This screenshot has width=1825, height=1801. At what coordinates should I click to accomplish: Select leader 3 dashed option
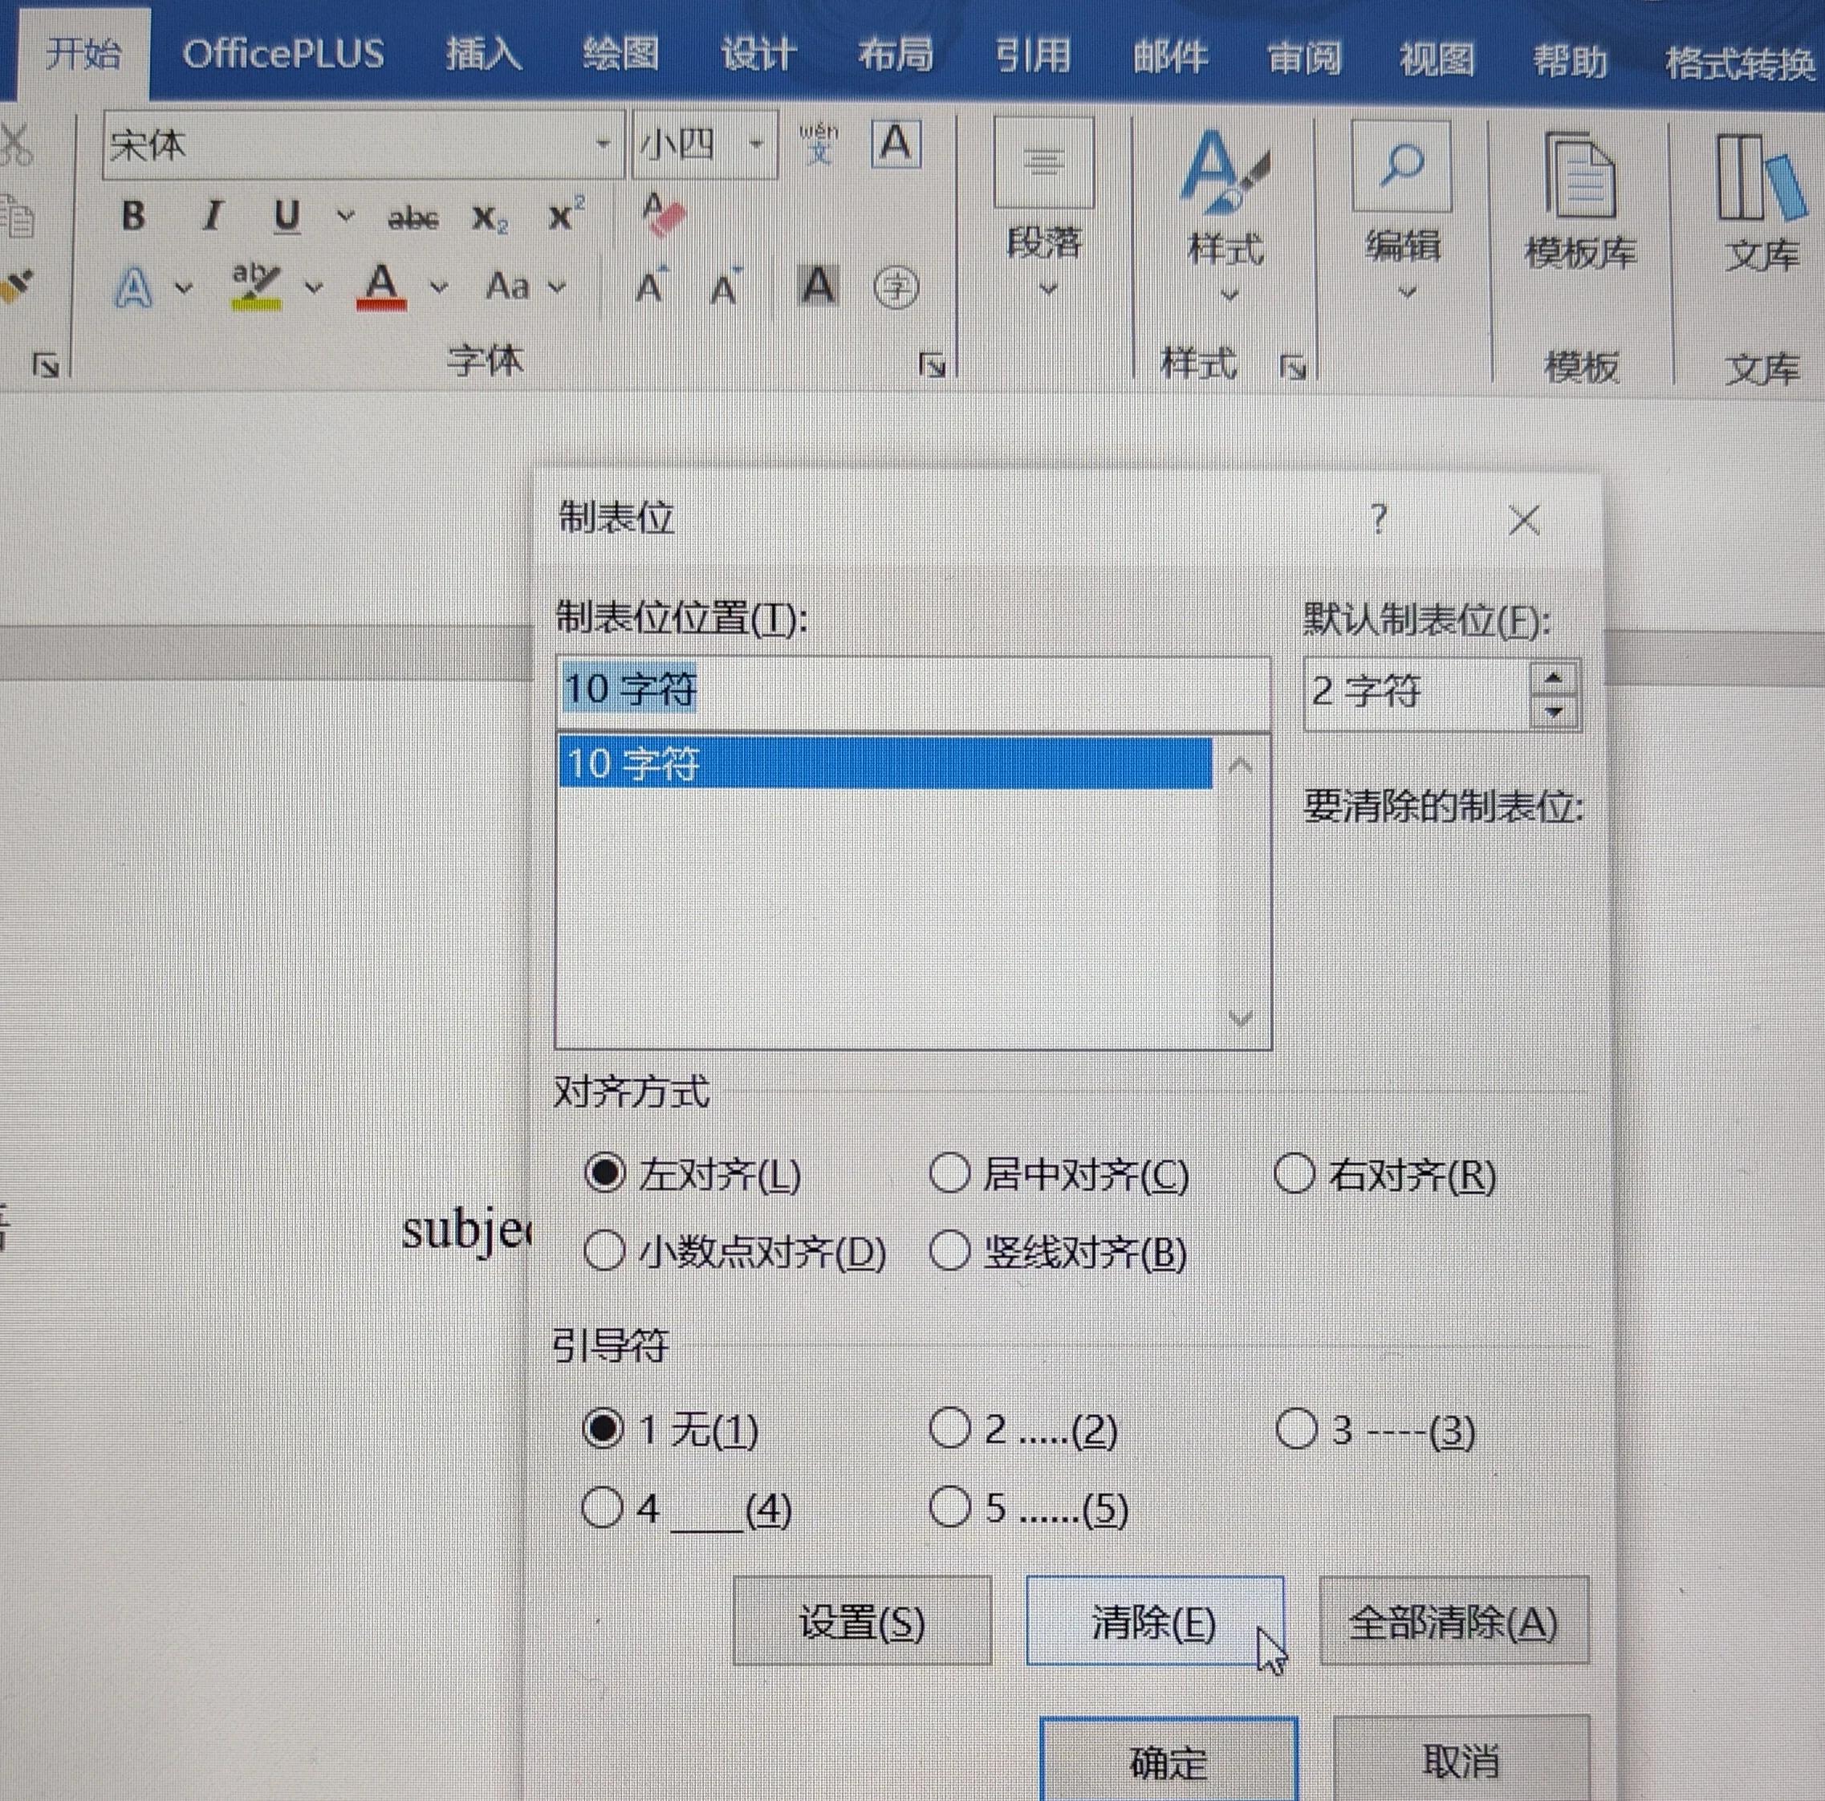click(1375, 1430)
